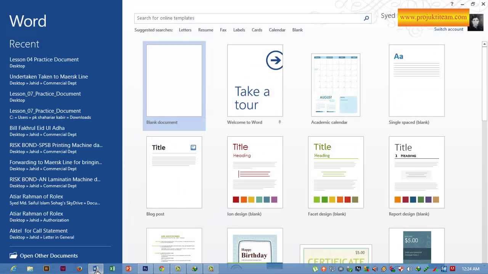This screenshot has width=488, height=274.
Task: Open recent file Bill Fakhrul Eid Ul Adha
Action: (x=37, y=128)
